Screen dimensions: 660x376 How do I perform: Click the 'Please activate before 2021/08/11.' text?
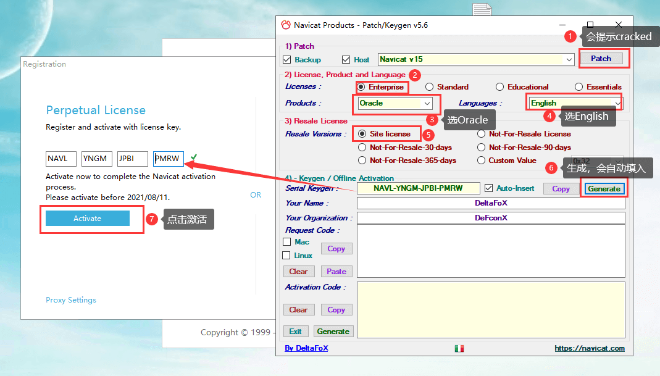107,198
